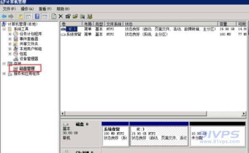This screenshot has height=153, width=249.
Task: Expand the 任务计划程序 tree node
Action: click(x=10, y=34)
